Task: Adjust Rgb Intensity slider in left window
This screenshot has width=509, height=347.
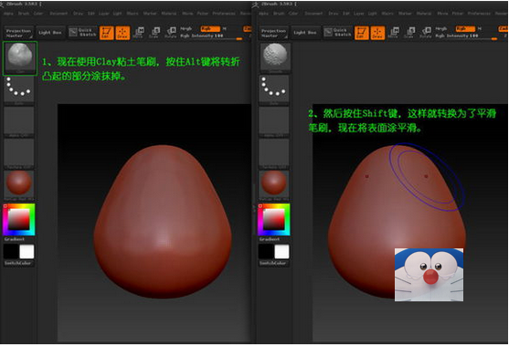Action: (211, 36)
